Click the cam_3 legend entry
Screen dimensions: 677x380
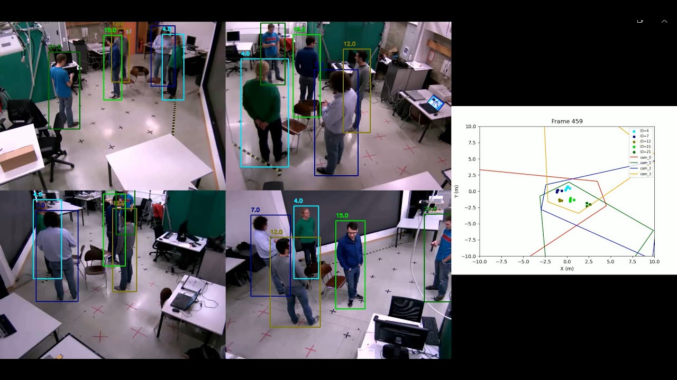click(641, 174)
